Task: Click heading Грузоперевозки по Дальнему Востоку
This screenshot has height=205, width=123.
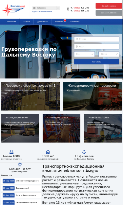Action: [29, 52]
